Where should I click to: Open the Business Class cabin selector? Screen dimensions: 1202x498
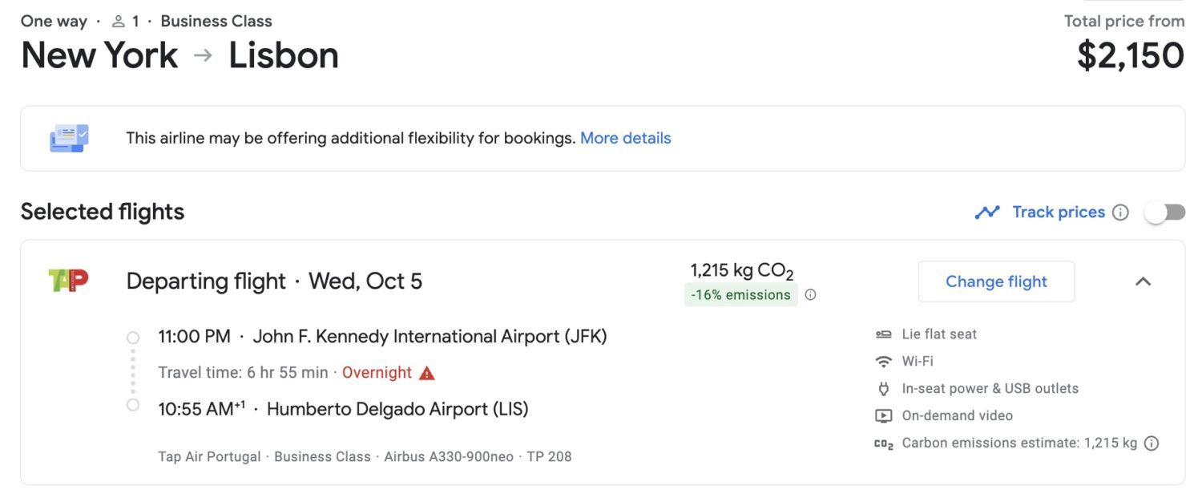point(216,21)
